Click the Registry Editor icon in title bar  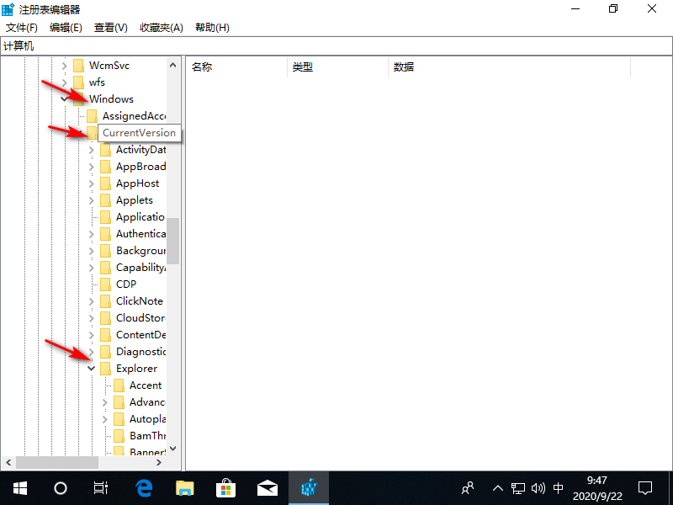(x=8, y=8)
